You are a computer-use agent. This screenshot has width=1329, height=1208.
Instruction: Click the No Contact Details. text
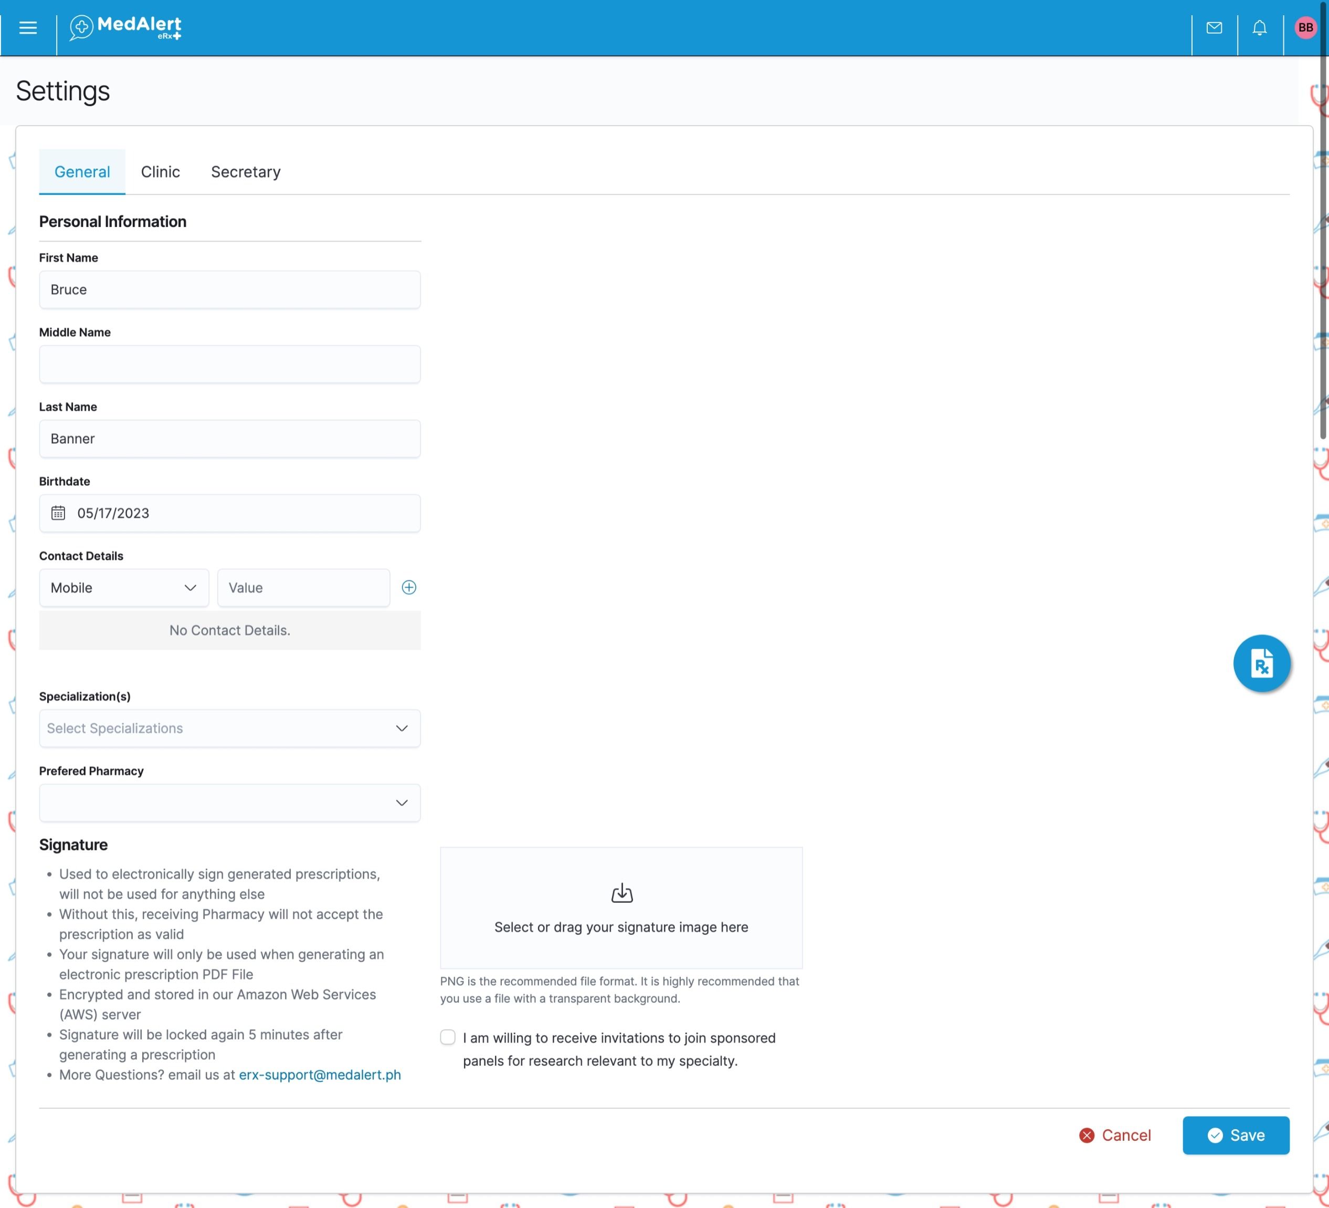(x=229, y=630)
